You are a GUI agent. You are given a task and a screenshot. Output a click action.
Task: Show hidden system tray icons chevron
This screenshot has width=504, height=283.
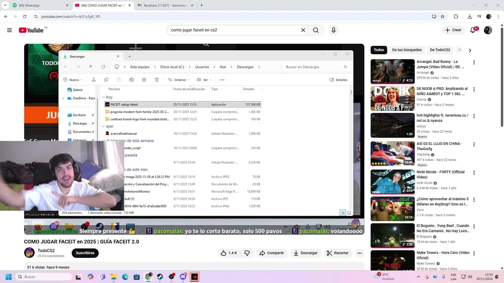click(418, 277)
